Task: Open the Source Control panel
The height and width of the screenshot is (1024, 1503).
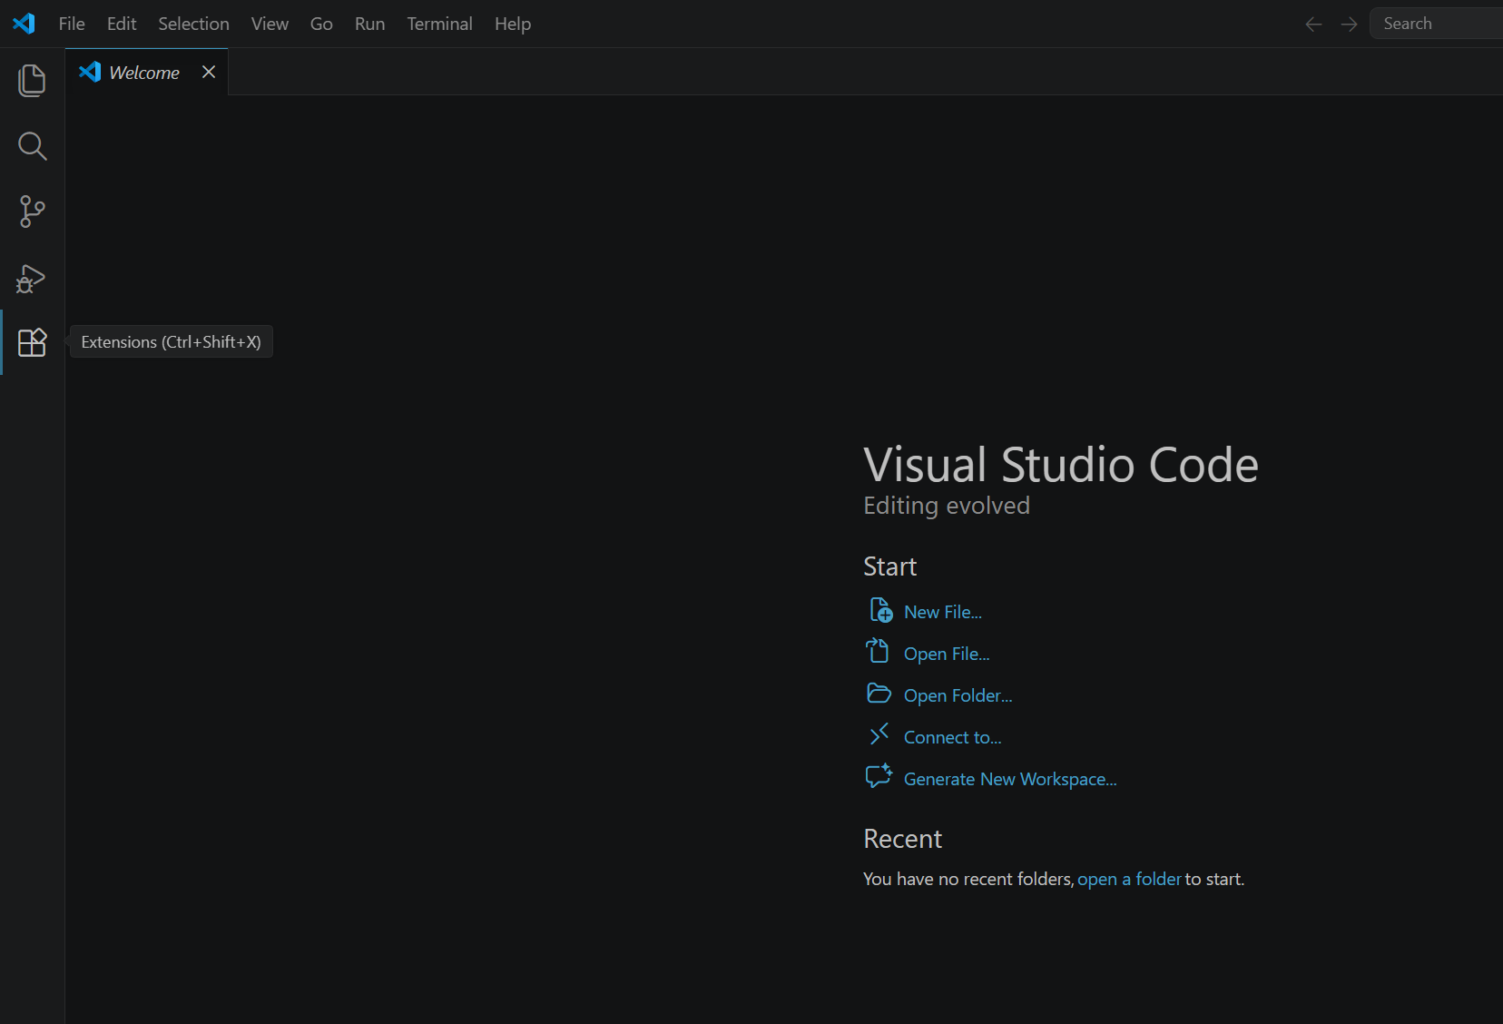Action: (x=32, y=211)
